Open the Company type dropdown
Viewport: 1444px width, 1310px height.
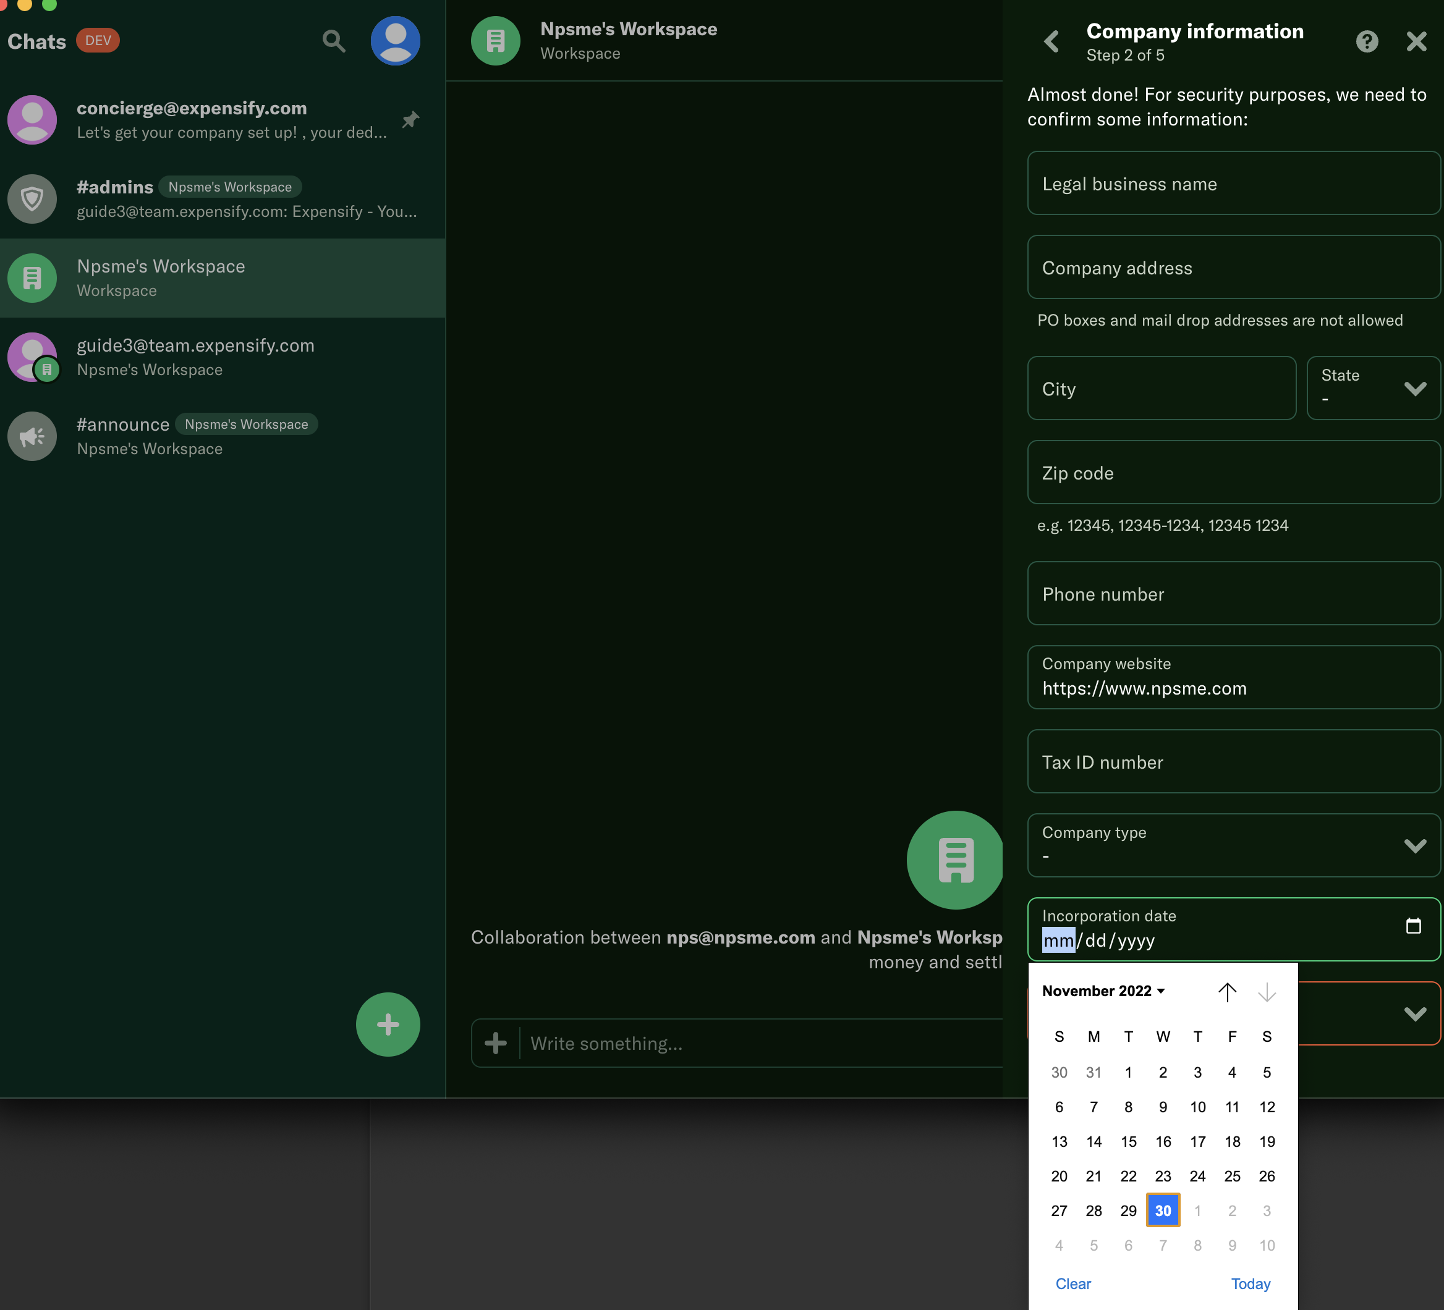click(x=1233, y=845)
